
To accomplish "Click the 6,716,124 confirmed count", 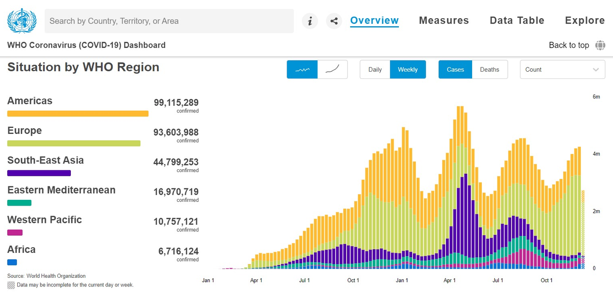I will (179, 251).
